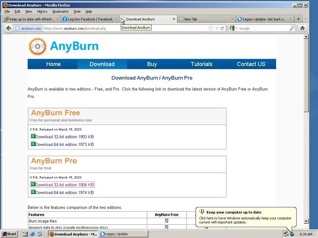Click green download icon for Free 64-bit edition
318x238 pixels.
click(33, 144)
